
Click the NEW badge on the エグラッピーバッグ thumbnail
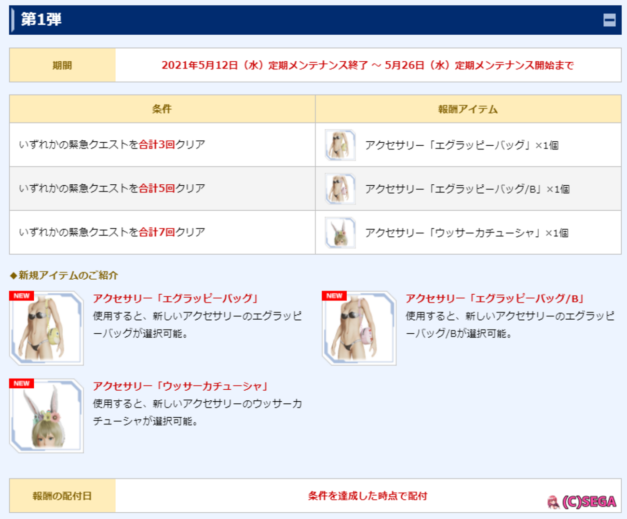coord(22,296)
